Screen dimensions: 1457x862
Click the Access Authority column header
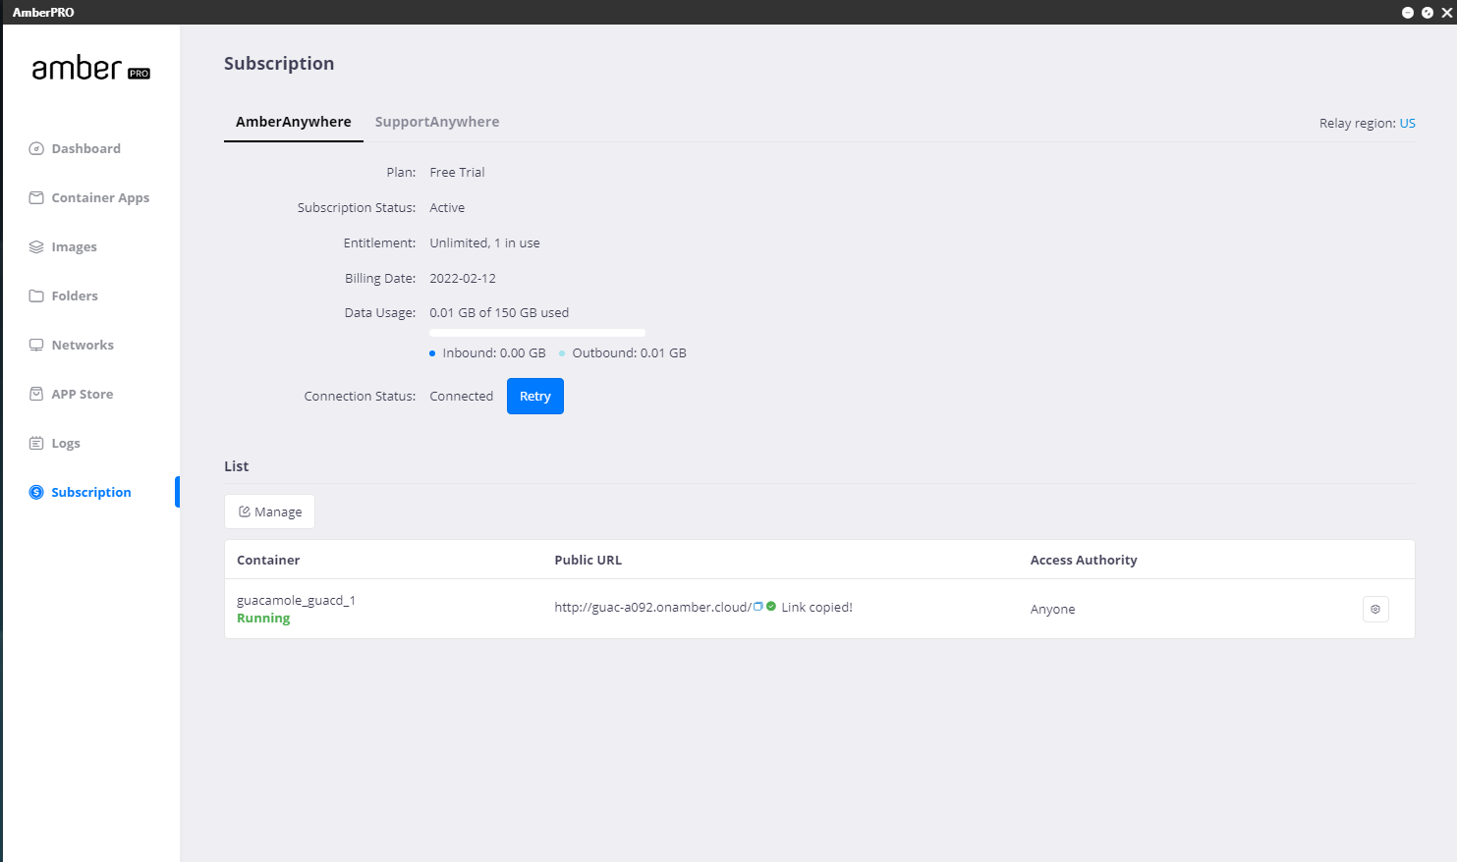(x=1084, y=560)
